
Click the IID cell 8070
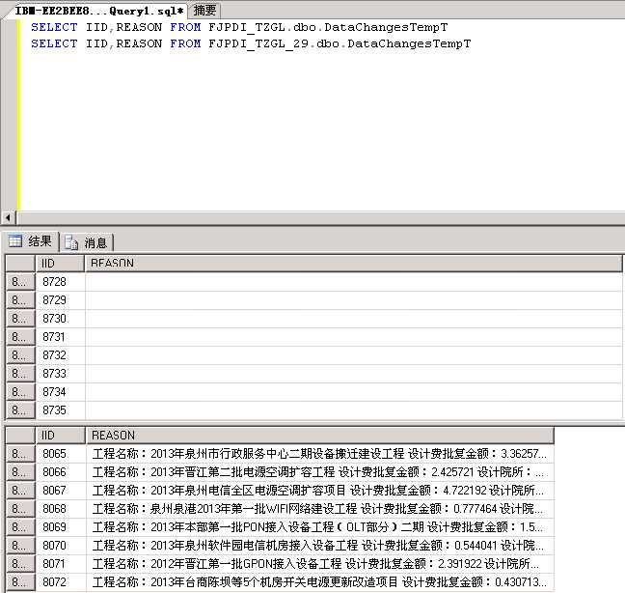61,546
